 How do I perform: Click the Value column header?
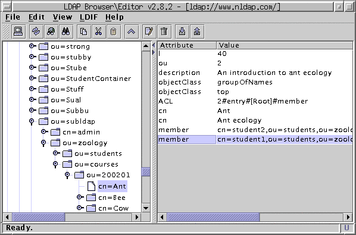pos(285,45)
